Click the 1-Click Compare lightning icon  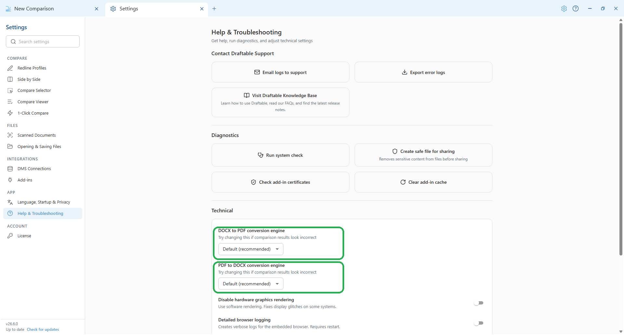tap(10, 113)
